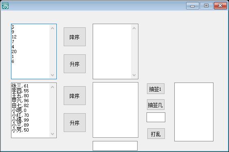The width and height of the screenshot is (229, 152).
Task: Click the wide input field at bottom center
Action: point(115,146)
